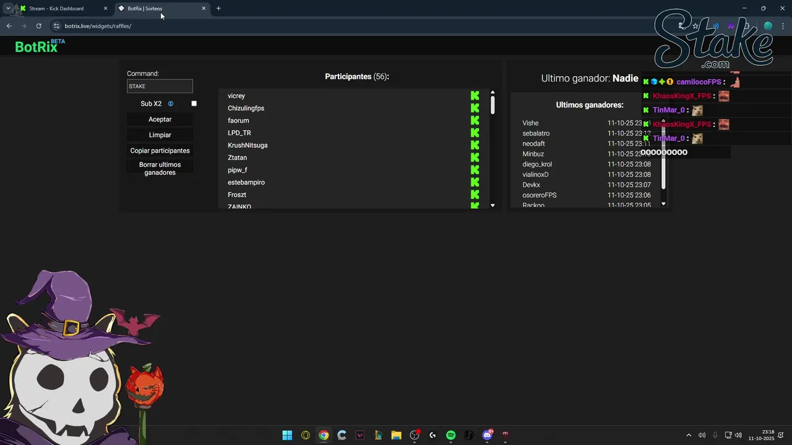Open the Windows Start menu
Viewport: 792px width, 445px height.
point(287,435)
